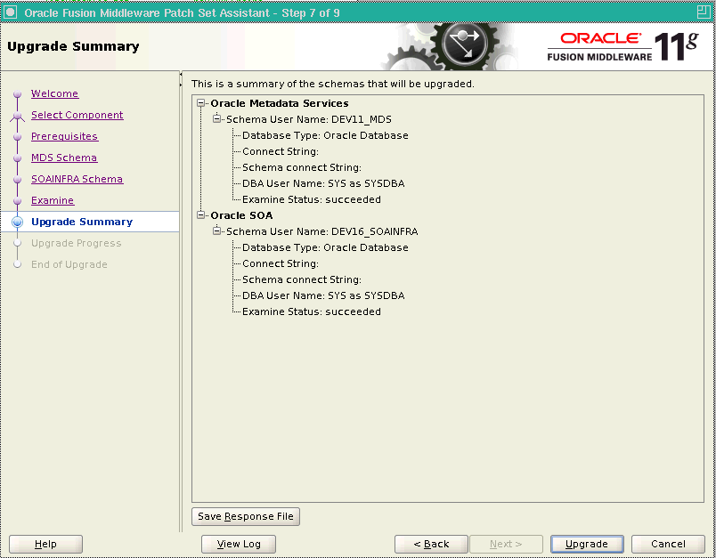The image size is (716, 558).
Task: Select DBA User Name row under DEV16_SOAINFRA
Action: [x=323, y=295]
